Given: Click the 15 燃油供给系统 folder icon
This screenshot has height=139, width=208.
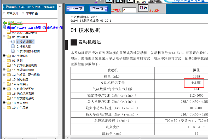Looking at the screenshot, I should [9, 89].
